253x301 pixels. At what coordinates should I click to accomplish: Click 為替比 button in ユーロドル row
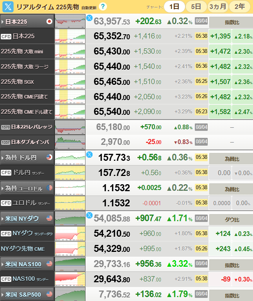tap(231, 189)
